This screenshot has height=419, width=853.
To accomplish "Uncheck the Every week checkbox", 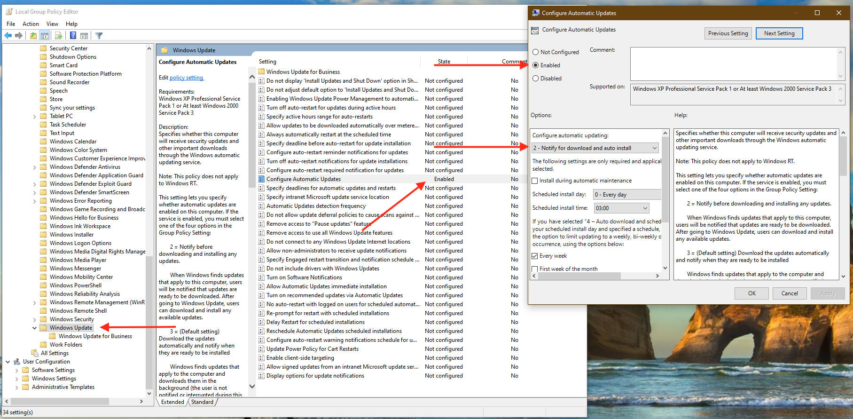I will coord(535,256).
